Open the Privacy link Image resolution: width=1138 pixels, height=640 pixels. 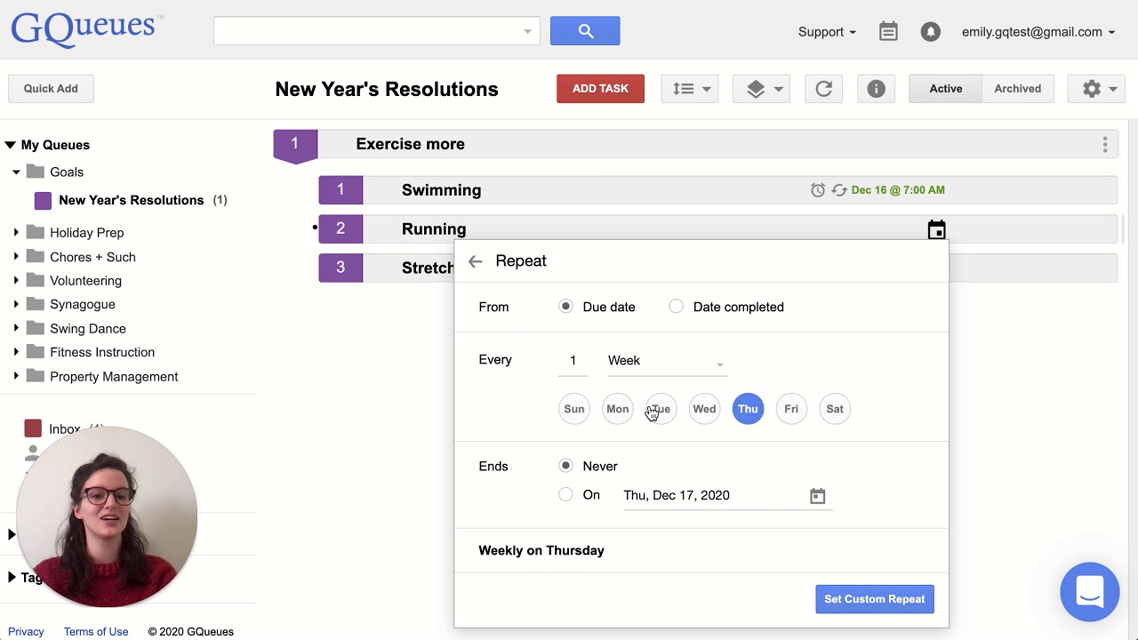click(26, 632)
